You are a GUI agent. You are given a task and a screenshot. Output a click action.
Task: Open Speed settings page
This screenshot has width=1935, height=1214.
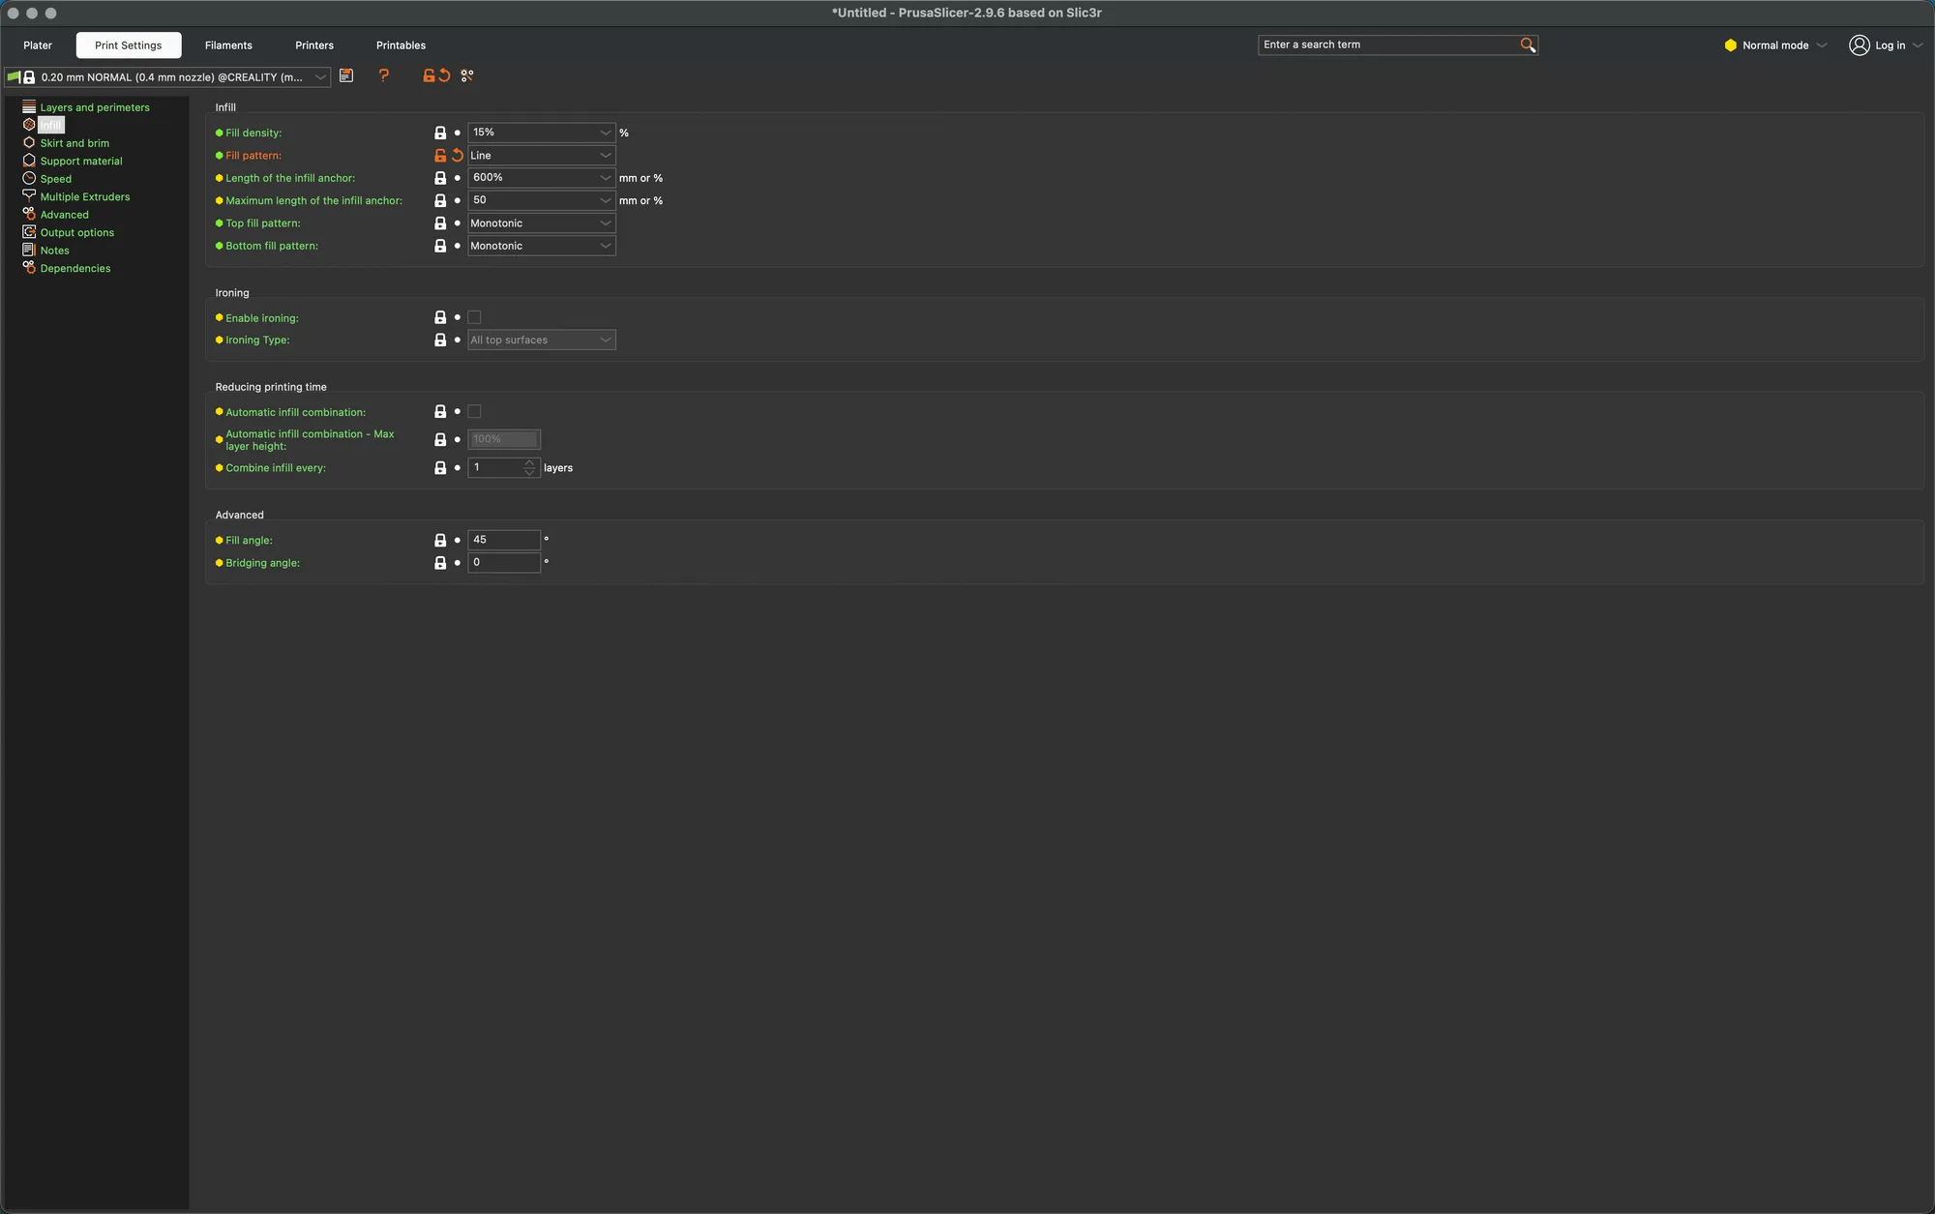56,179
